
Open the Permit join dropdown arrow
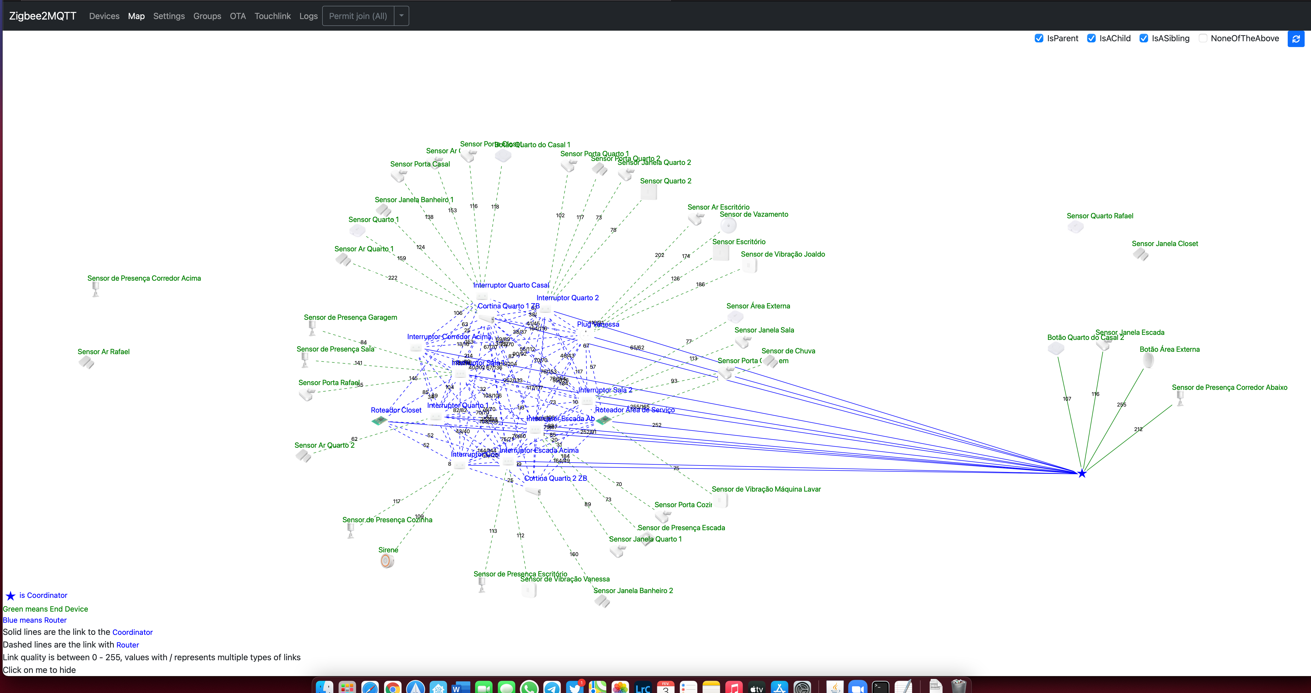[402, 16]
